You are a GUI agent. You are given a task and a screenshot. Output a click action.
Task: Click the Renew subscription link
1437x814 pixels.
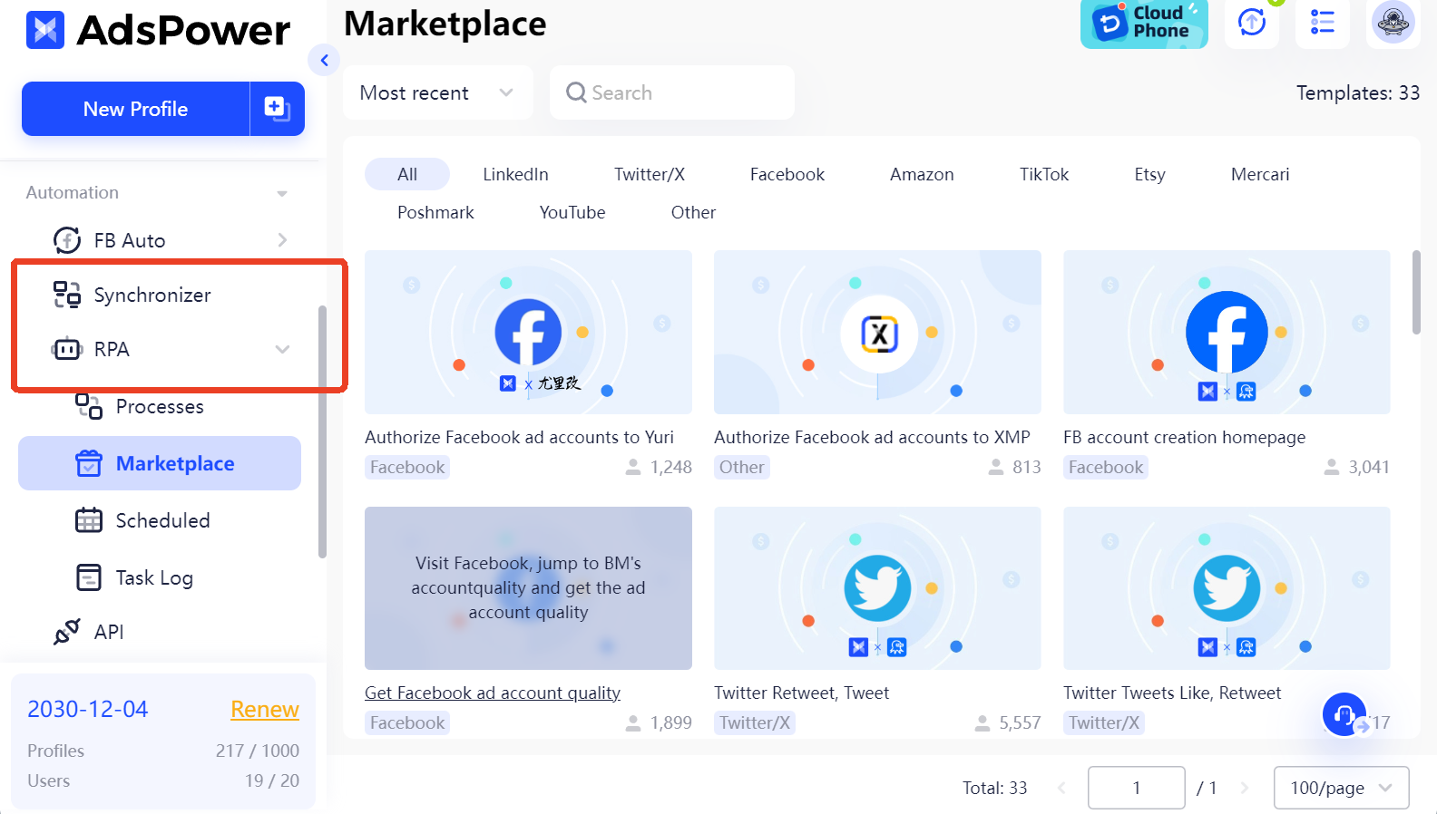coord(264,709)
